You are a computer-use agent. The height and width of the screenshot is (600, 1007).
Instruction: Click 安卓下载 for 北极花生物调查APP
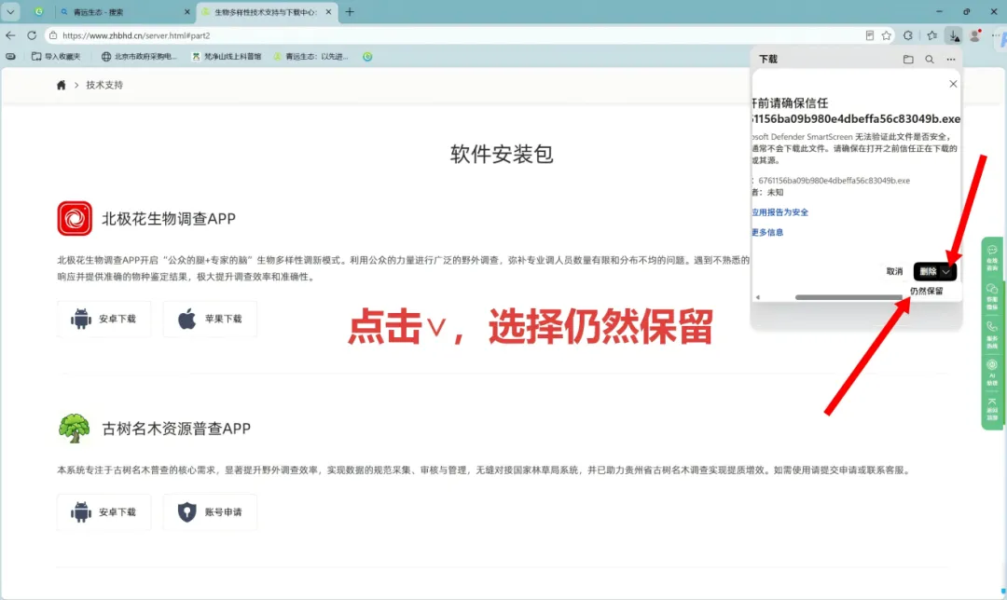coord(104,319)
